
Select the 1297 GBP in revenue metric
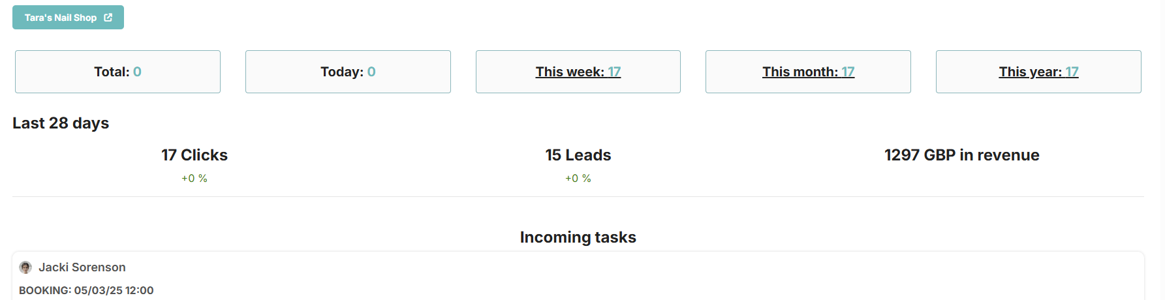[x=961, y=155]
